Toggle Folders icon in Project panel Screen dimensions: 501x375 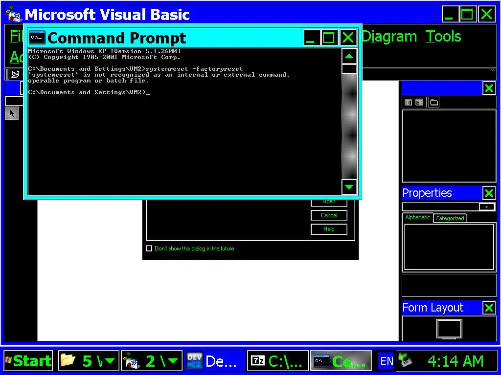[433, 103]
